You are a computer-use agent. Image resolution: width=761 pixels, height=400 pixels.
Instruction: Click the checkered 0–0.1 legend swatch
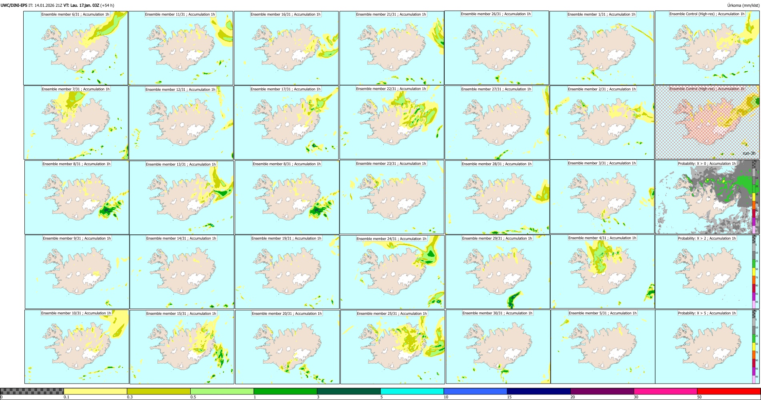click(x=32, y=391)
